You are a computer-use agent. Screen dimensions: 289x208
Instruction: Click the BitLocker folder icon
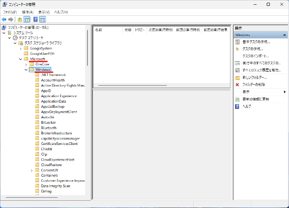(x=37, y=122)
